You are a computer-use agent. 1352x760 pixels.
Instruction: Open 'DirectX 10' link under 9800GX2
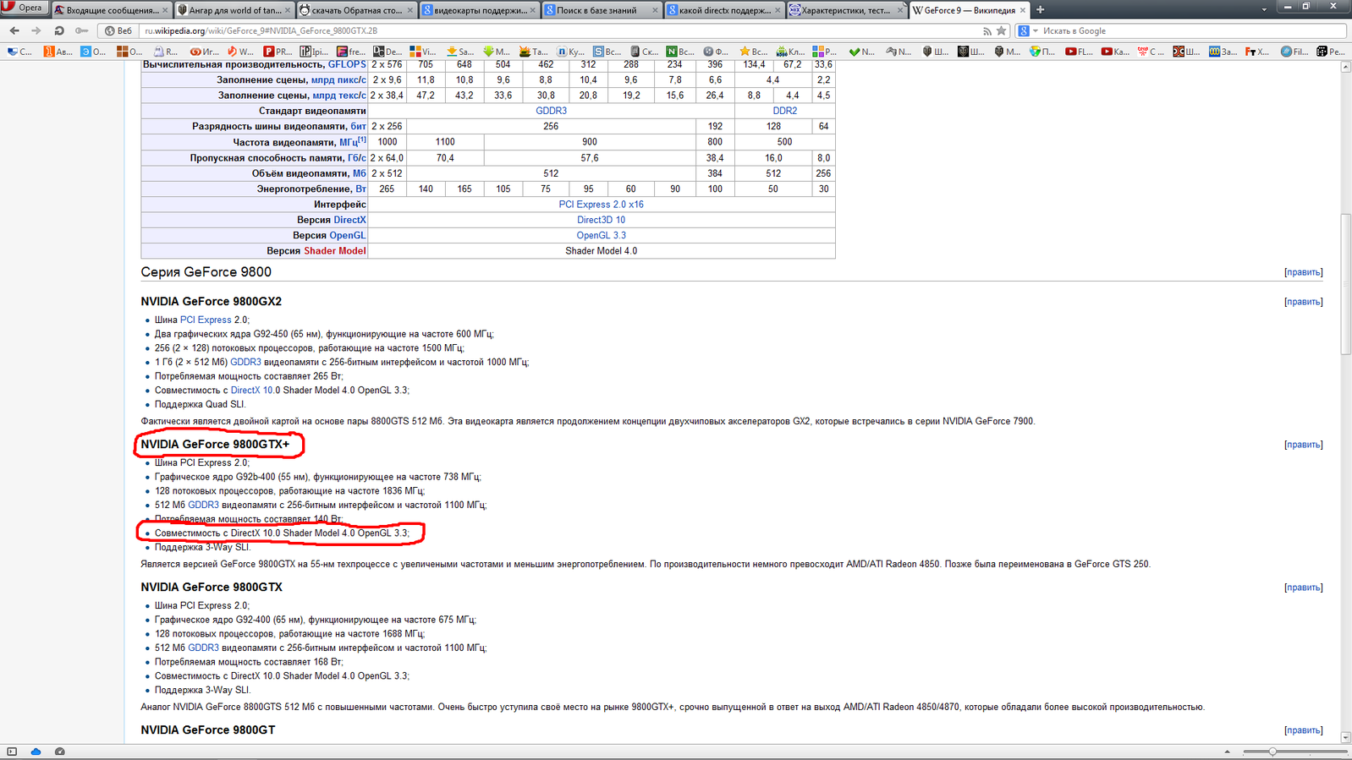[x=251, y=391]
